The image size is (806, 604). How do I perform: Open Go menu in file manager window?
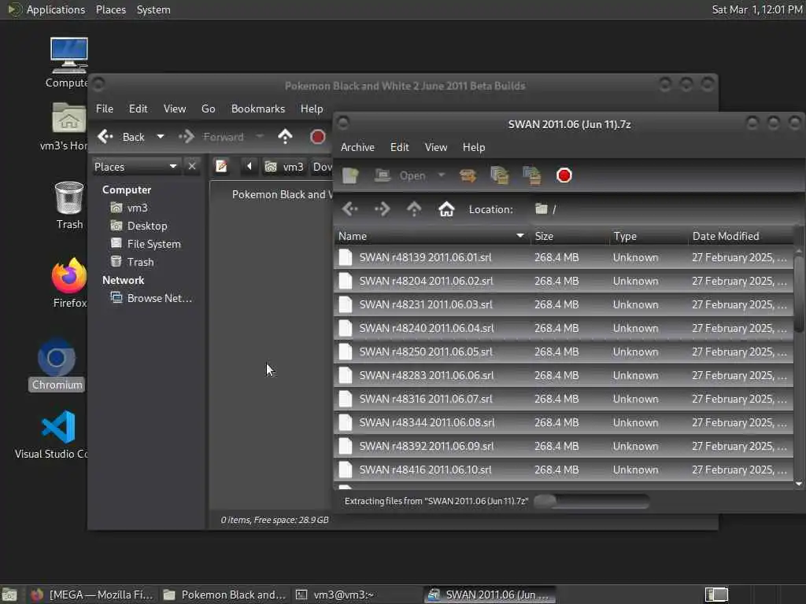click(208, 109)
